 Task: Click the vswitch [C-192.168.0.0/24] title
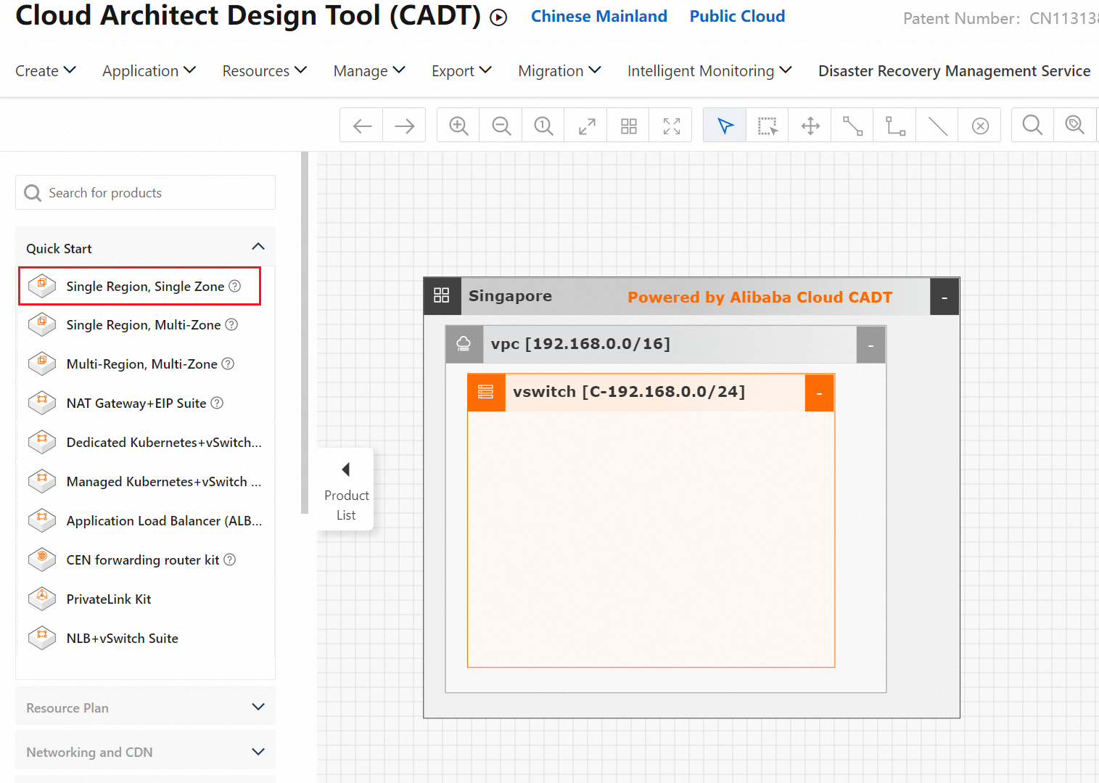click(629, 392)
